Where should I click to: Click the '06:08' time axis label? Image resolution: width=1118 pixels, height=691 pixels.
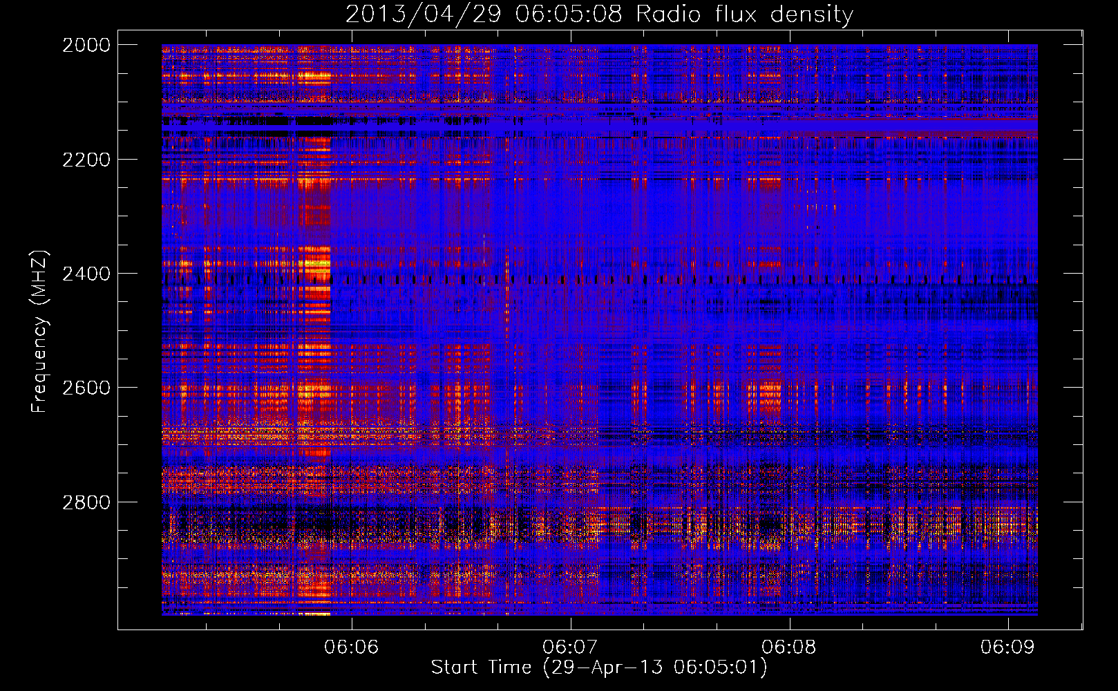click(x=789, y=647)
